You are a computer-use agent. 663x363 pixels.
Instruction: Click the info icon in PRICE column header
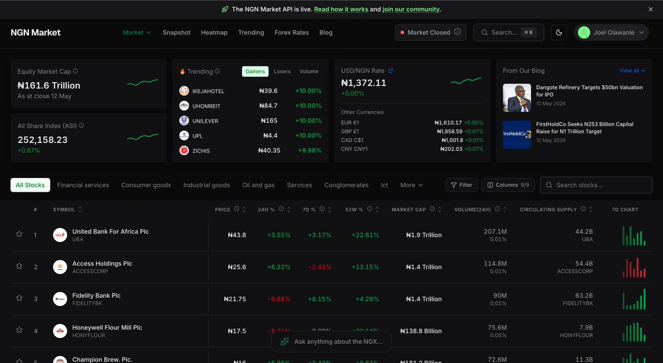point(236,209)
